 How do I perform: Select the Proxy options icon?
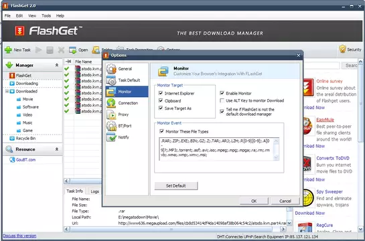[x=111, y=114]
